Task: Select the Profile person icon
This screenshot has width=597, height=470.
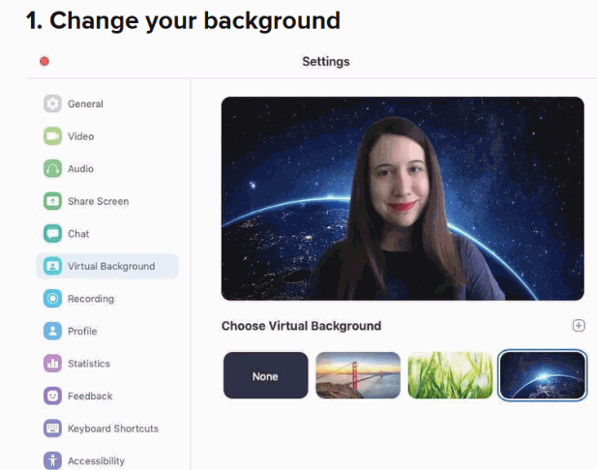Action: 52,332
